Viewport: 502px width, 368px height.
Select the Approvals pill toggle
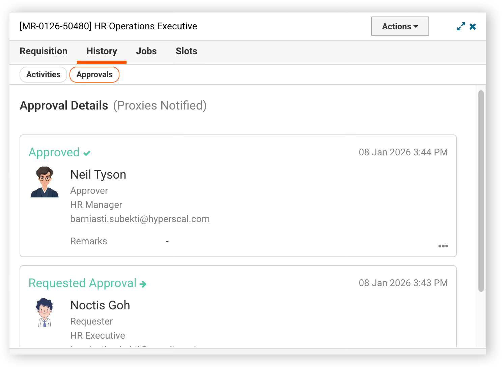(94, 74)
